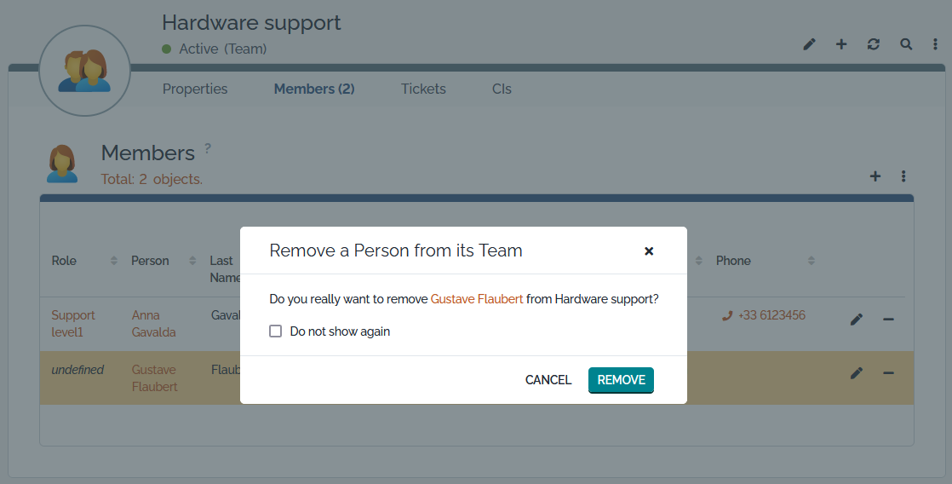
Task: Go to the CIs tab
Action: coord(502,89)
